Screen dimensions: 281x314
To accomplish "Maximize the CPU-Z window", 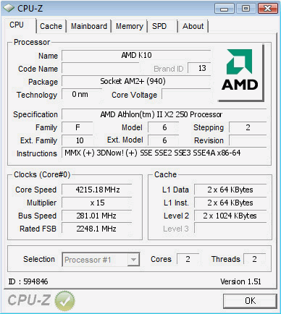I will (246, 9).
